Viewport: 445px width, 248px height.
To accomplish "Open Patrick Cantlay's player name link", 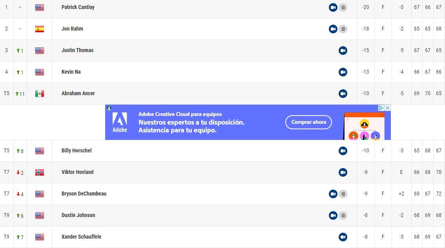I will click(78, 7).
